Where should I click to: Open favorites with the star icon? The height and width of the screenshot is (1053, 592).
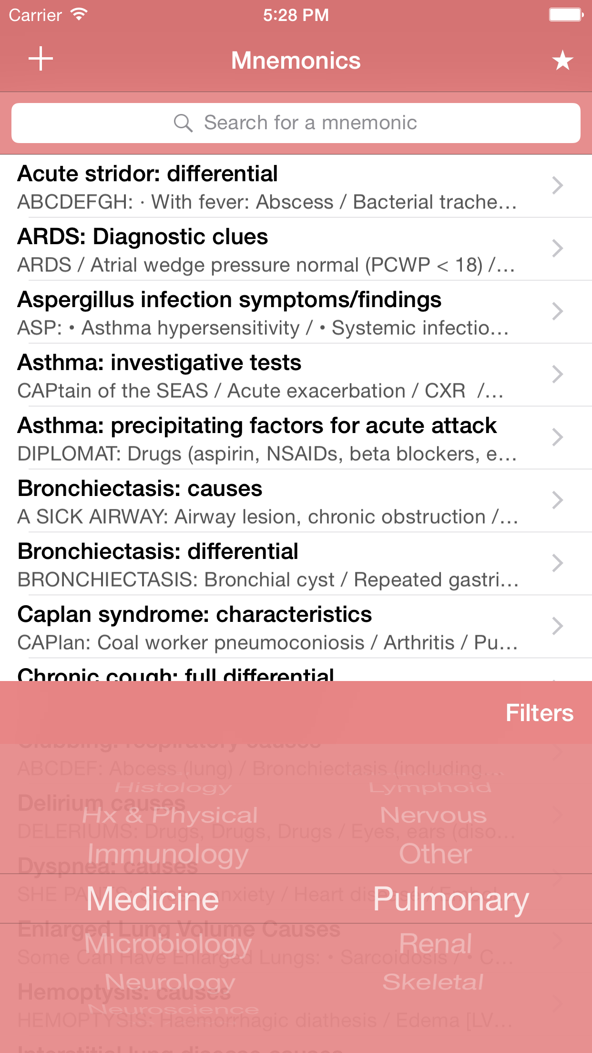(x=562, y=61)
